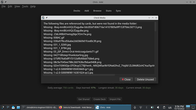Close the Check Media dialog with X
Screen dimensions: 196x110
click(156, 18)
